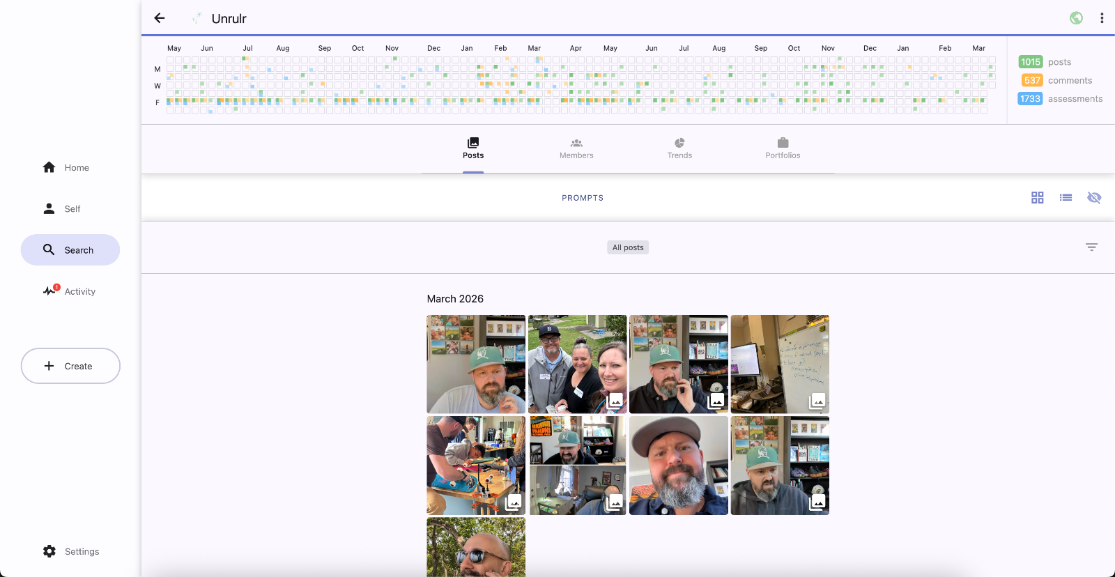1115x577 pixels.
Task: Open first post of man in green cap
Action: pyautogui.click(x=476, y=364)
